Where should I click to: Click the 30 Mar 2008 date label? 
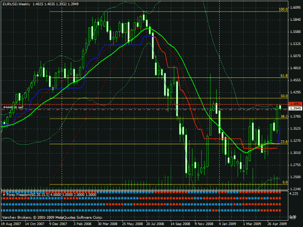108,224
